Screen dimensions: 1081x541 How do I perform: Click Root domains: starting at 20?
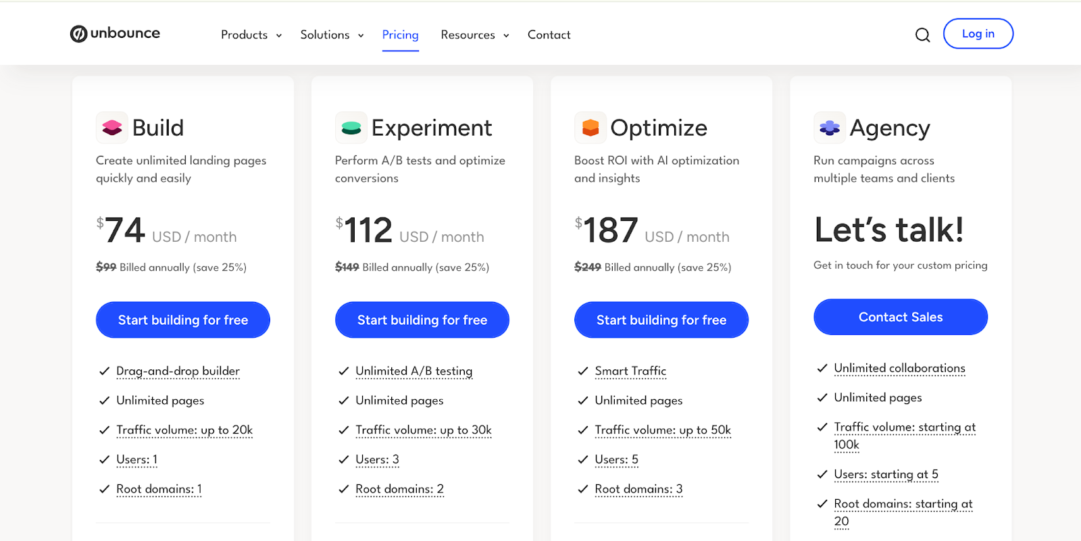point(903,513)
